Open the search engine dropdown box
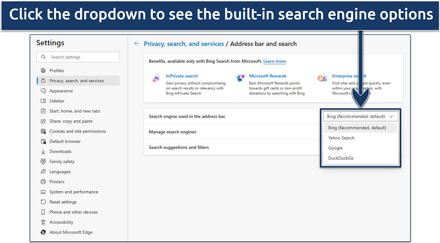 coord(360,116)
